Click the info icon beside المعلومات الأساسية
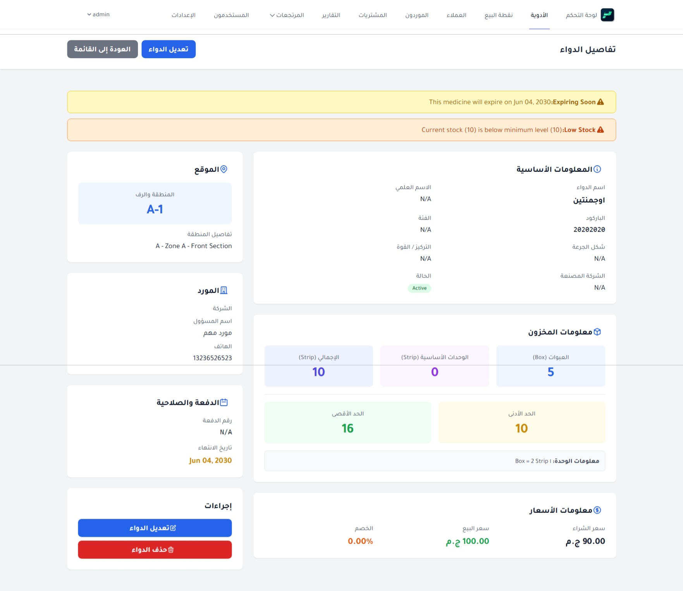The width and height of the screenshot is (683, 591). pos(597,169)
